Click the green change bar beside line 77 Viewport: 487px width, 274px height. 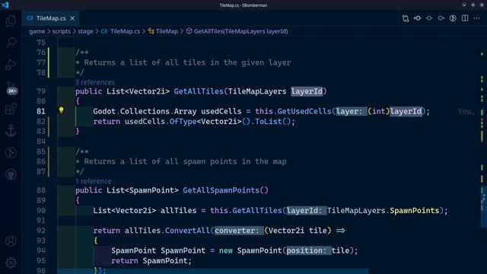(49, 62)
